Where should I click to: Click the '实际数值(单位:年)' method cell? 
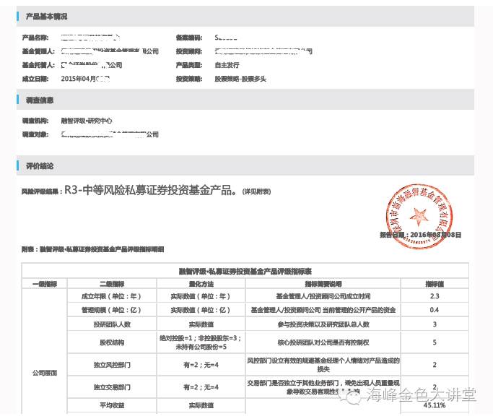pos(201,296)
